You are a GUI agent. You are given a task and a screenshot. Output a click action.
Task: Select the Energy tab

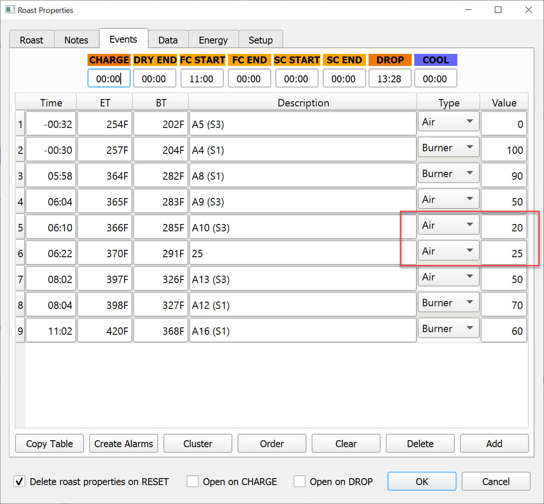[x=213, y=39]
